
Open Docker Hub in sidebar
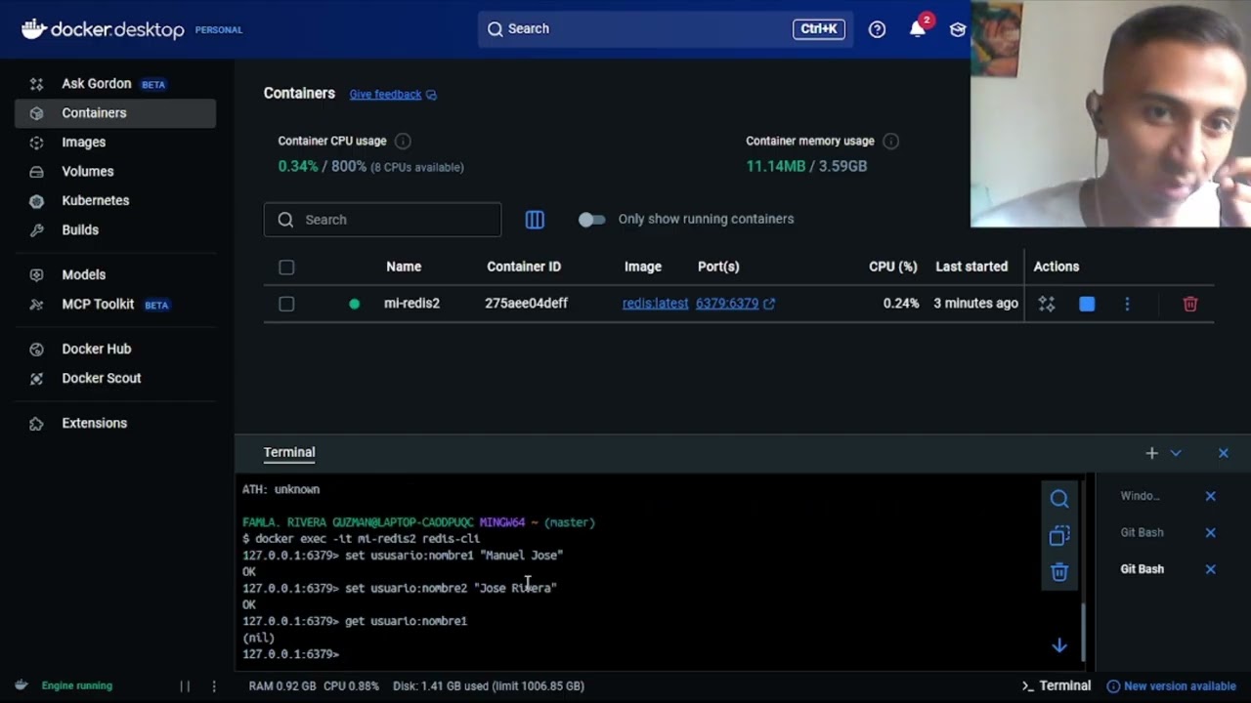[x=115, y=350]
